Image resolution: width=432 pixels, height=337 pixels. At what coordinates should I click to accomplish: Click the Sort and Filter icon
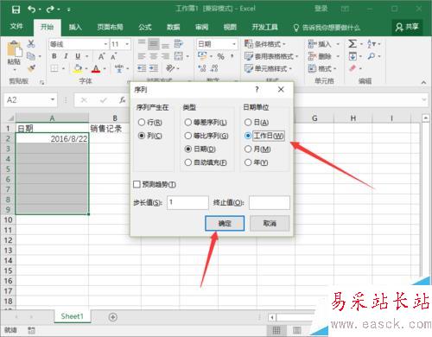coord(371,44)
